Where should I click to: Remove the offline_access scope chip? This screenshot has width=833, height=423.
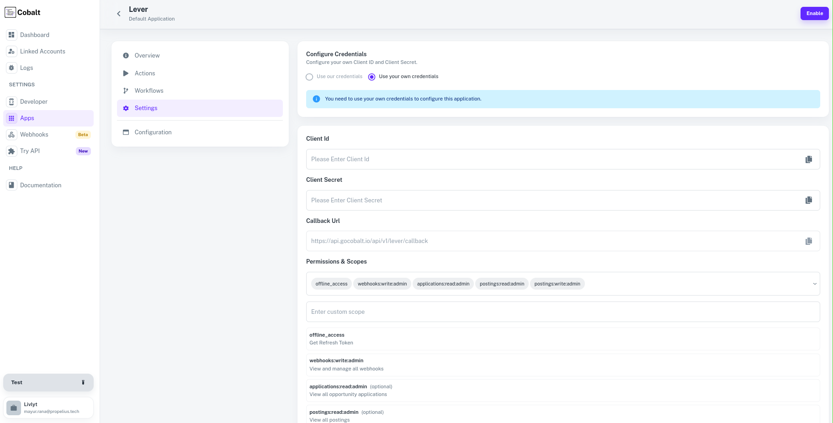click(x=331, y=284)
